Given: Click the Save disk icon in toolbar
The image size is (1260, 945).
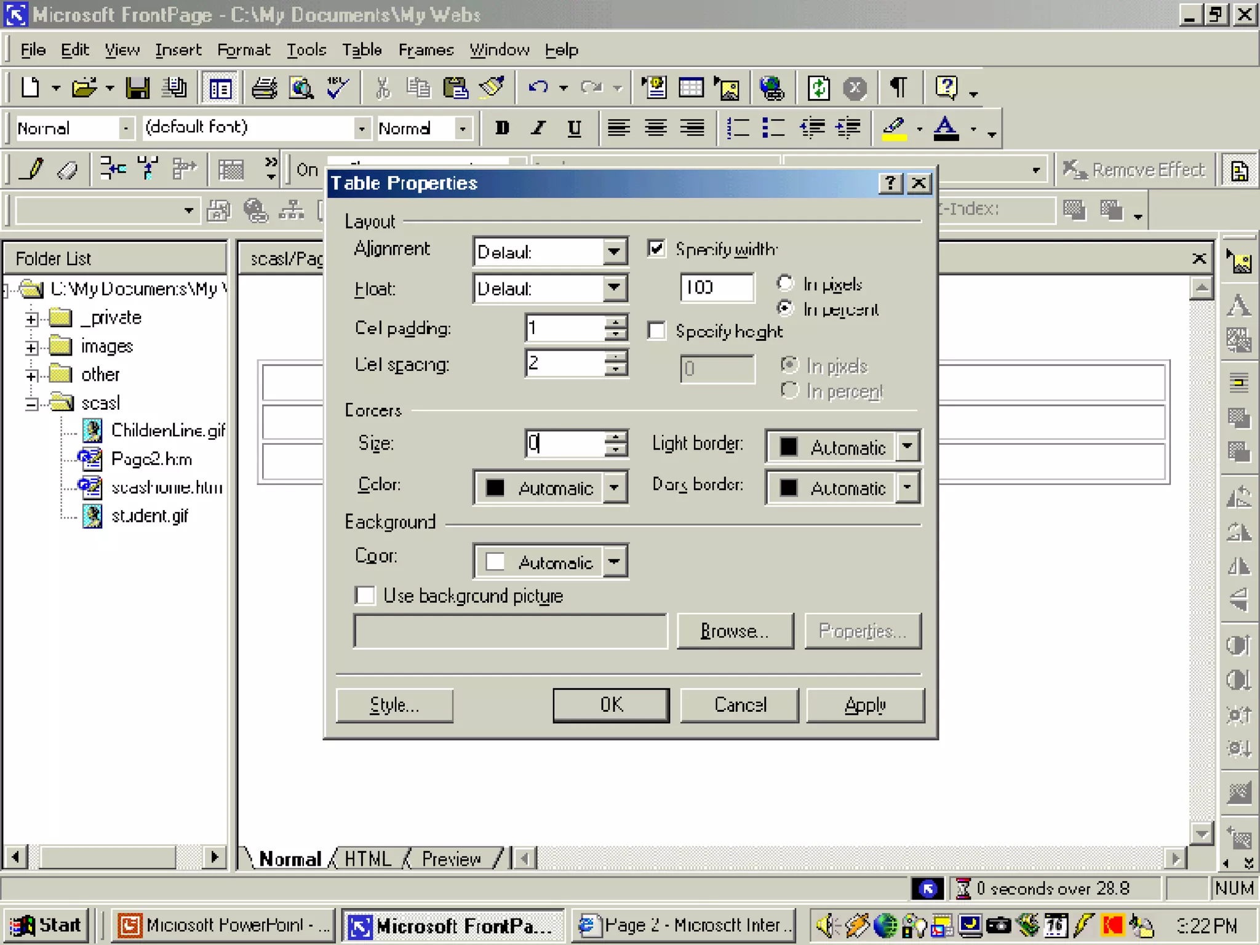Looking at the screenshot, I should click(137, 88).
